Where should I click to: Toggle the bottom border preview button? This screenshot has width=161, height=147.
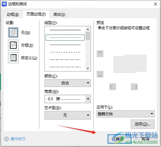point(100,74)
